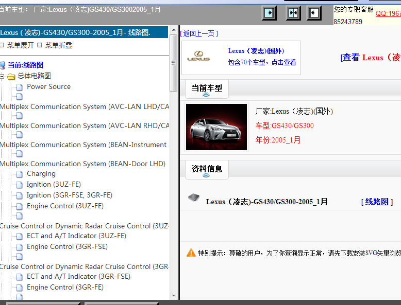Screen dimensions: 401x305
Task: Click the 厂家:Lexus (凌志)(国外) text
Action: 294,111
